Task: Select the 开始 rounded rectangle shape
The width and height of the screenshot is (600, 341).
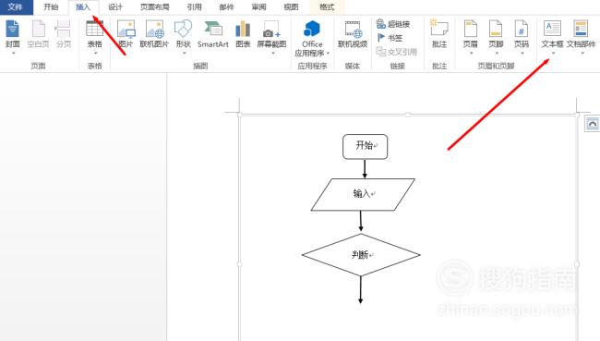Action: click(365, 146)
